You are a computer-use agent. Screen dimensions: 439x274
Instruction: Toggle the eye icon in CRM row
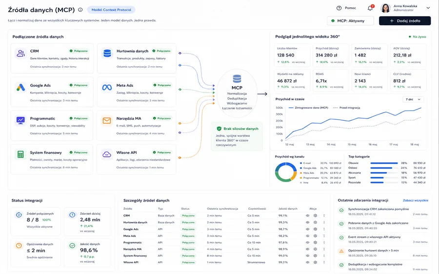pyautogui.click(x=307, y=216)
